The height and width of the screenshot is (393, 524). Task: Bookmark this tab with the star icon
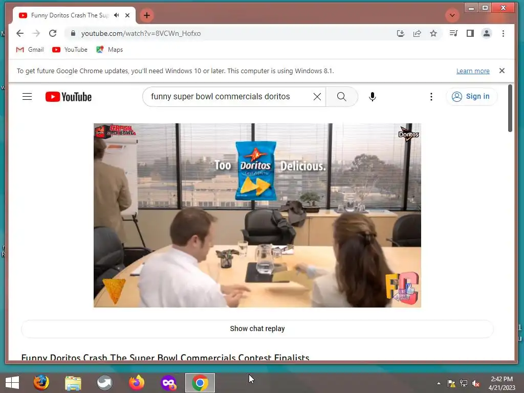[433, 33]
